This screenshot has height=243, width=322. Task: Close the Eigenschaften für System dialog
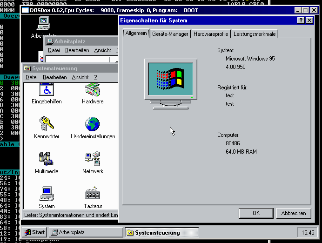309,20
